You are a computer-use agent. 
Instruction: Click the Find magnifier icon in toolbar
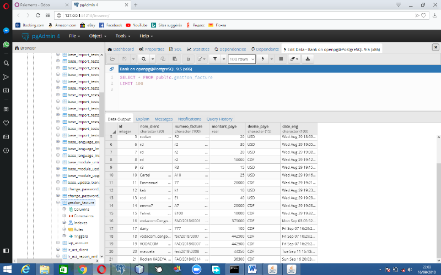(143, 59)
